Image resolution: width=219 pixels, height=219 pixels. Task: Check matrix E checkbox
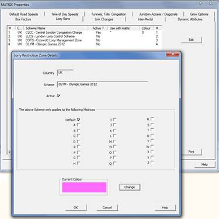click(x=78, y=147)
